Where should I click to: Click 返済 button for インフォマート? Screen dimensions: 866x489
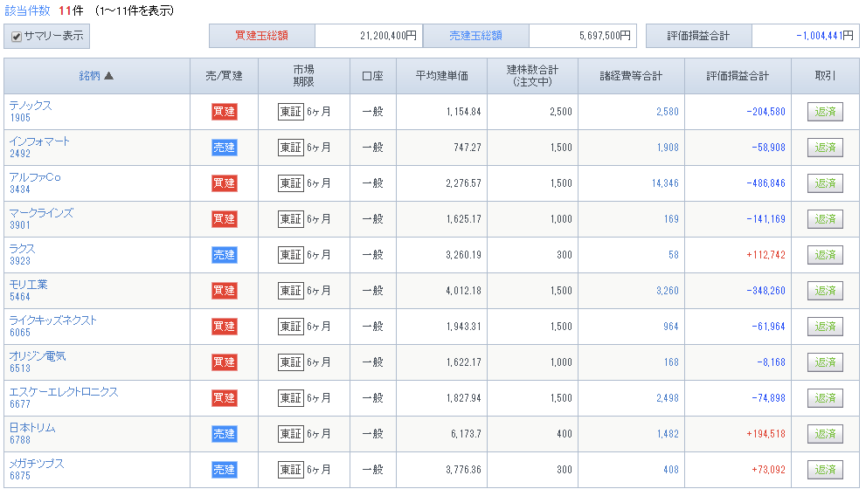tap(825, 148)
